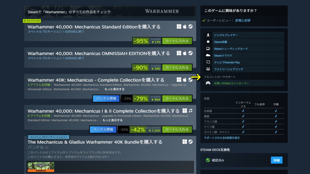This screenshot has width=310, height=174.
Task: Click the ライブラリ内 in-library tag
Action: click(32, 21)
